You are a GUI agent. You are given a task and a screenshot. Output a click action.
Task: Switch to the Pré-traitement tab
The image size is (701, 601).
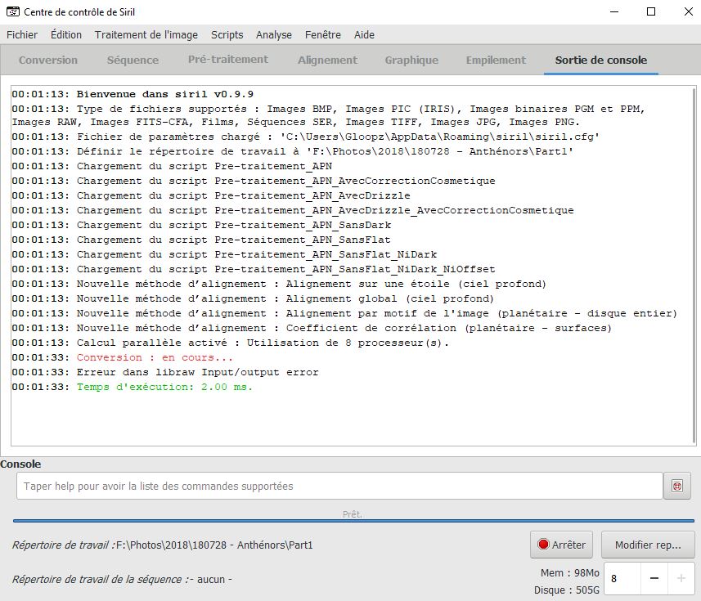pos(228,60)
